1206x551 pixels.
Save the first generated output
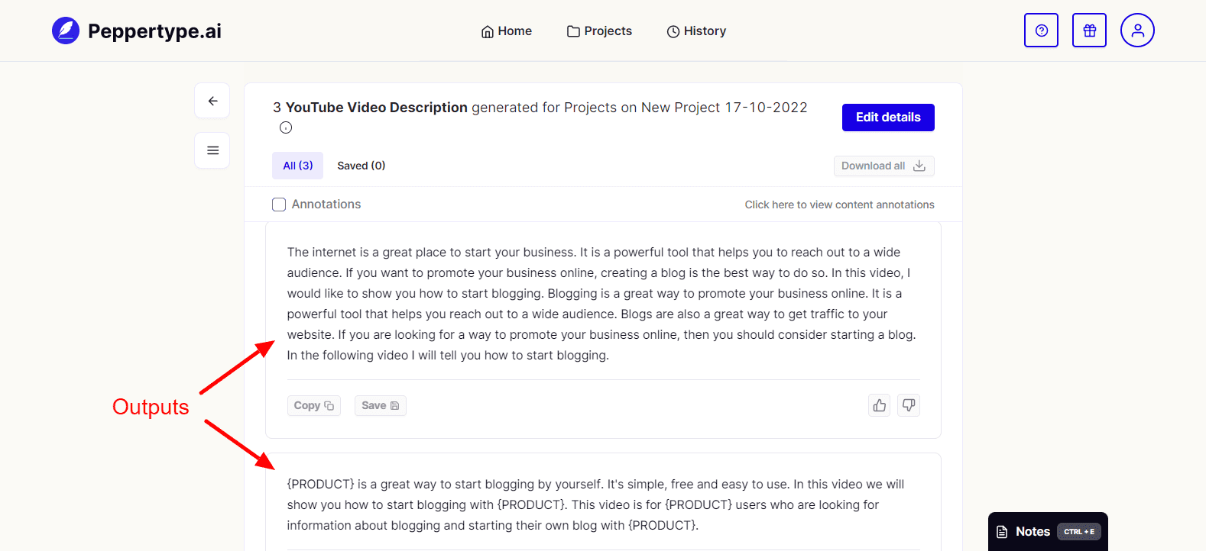(380, 405)
